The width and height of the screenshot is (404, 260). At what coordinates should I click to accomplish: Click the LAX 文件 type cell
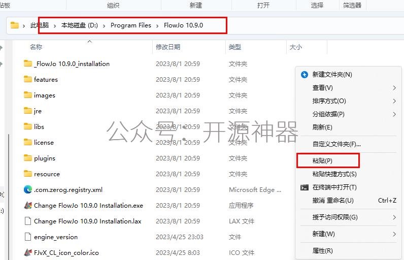[242, 221]
